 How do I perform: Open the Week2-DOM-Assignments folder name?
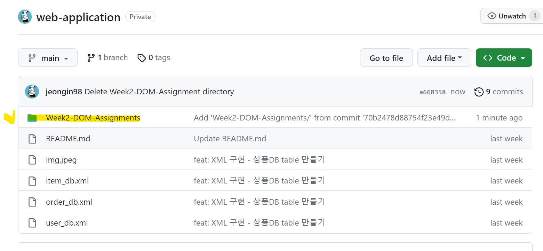pyautogui.click(x=93, y=118)
